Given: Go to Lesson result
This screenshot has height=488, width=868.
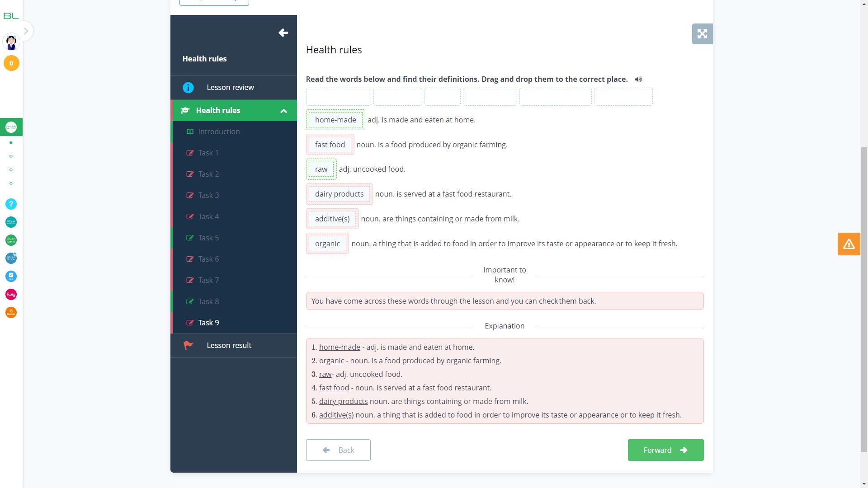Looking at the screenshot, I should pyautogui.click(x=229, y=346).
